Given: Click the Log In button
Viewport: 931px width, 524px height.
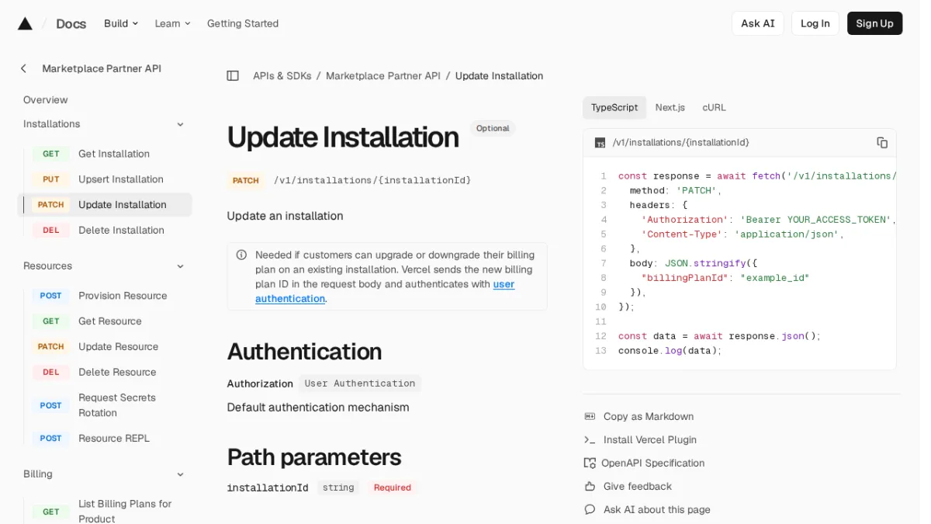Looking at the screenshot, I should 815,23.
